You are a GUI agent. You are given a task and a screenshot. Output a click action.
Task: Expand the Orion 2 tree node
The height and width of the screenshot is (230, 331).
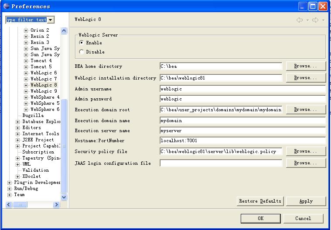coord(26,30)
